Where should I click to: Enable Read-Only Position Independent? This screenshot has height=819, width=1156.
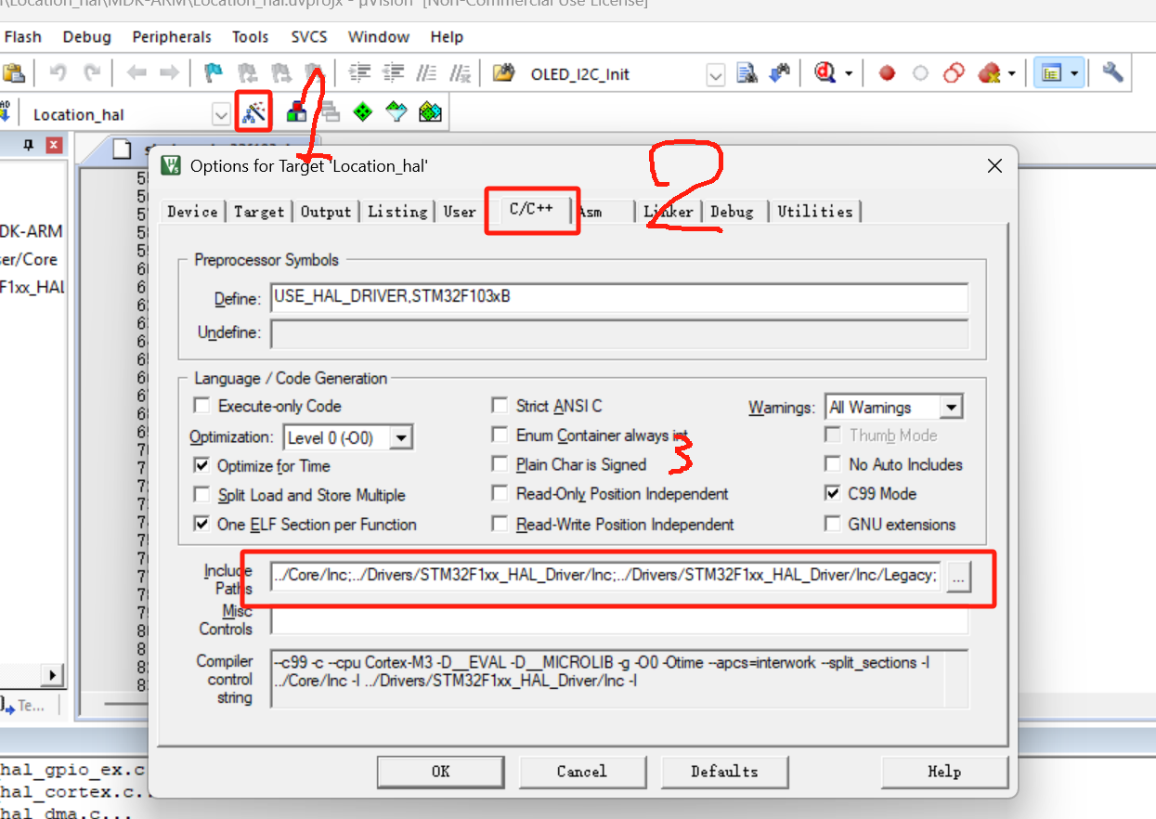(x=500, y=494)
